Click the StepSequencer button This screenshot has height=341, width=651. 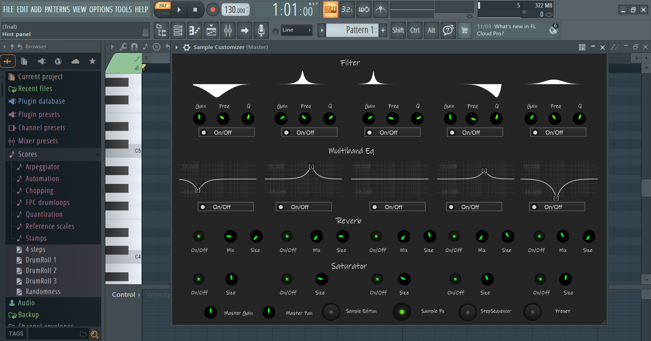click(x=468, y=312)
